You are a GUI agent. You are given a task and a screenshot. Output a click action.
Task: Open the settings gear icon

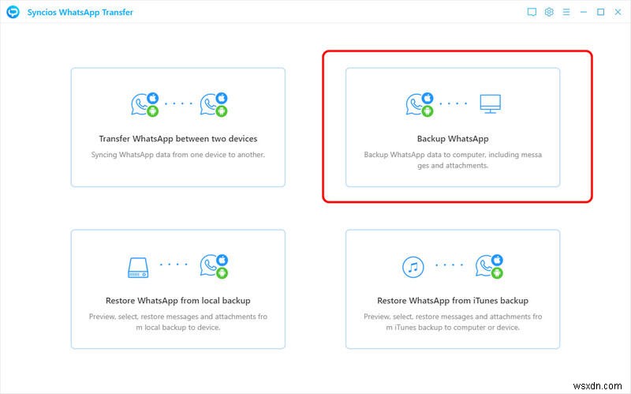tap(549, 12)
